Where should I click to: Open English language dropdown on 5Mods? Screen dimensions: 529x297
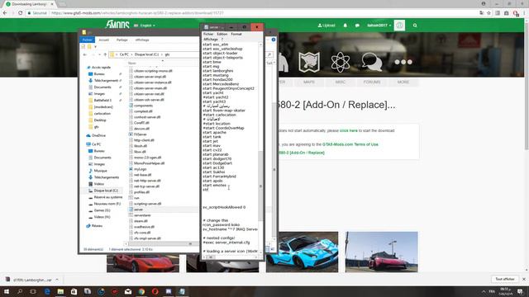pos(145,26)
